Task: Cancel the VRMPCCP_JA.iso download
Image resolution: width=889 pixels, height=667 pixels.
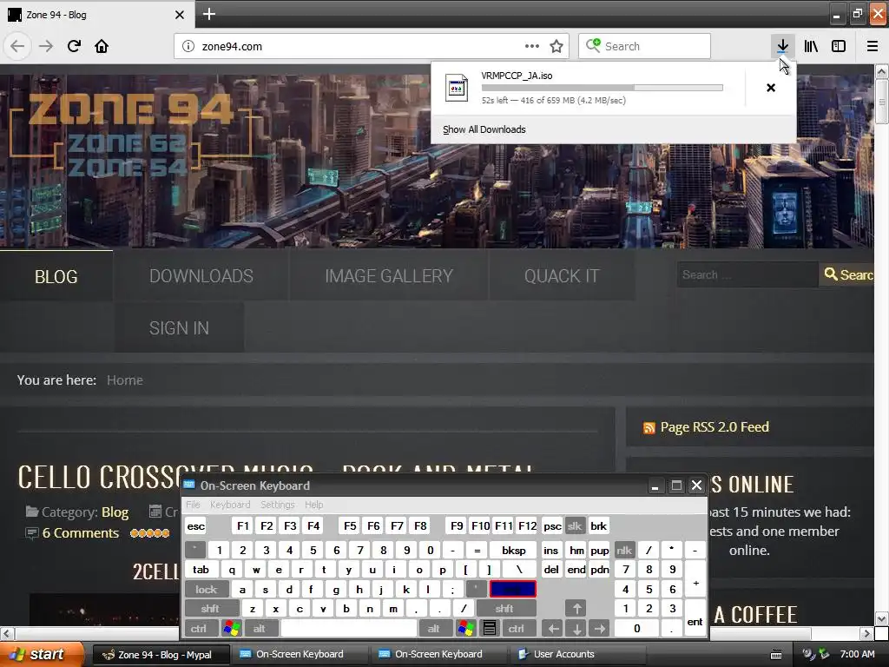Action: point(771,88)
